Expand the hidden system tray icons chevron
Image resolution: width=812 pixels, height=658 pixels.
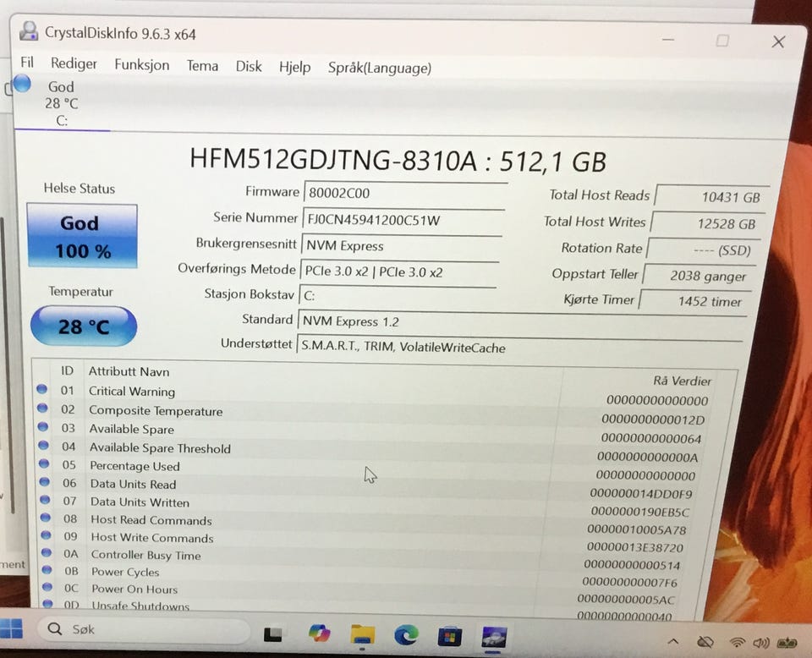click(x=672, y=642)
